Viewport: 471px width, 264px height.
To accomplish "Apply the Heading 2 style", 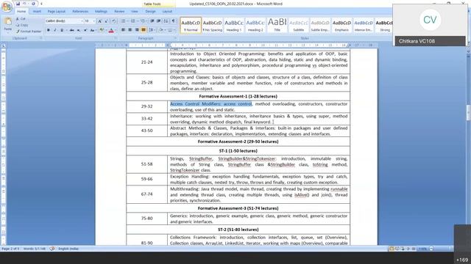I will click(x=255, y=25).
